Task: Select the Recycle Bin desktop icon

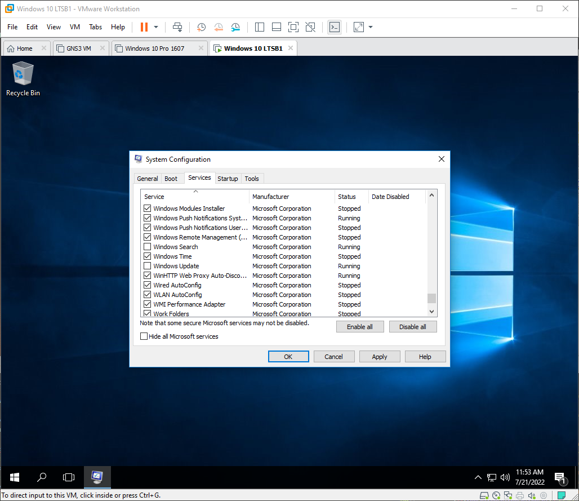Action: (x=23, y=79)
